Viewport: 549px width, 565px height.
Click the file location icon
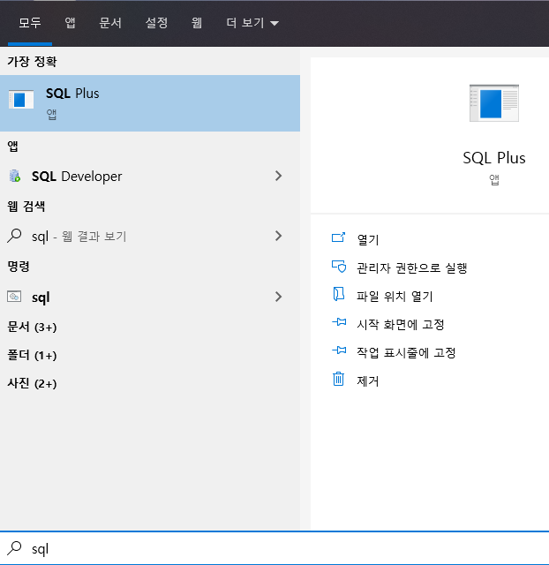[338, 294]
